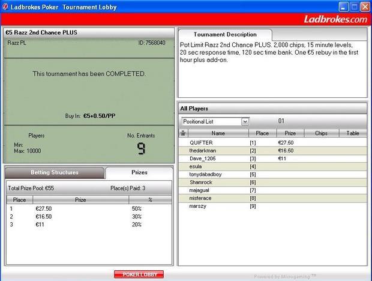This screenshot has height=281, width=372.
Task: Select player QUIFTER in the list
Action: (272, 143)
